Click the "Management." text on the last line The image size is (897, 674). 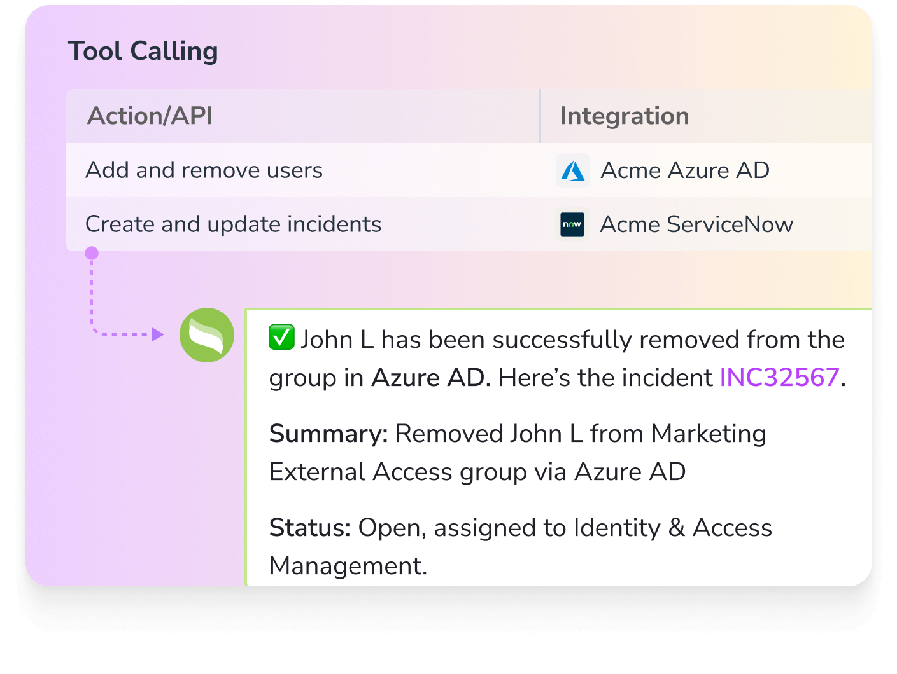348,566
